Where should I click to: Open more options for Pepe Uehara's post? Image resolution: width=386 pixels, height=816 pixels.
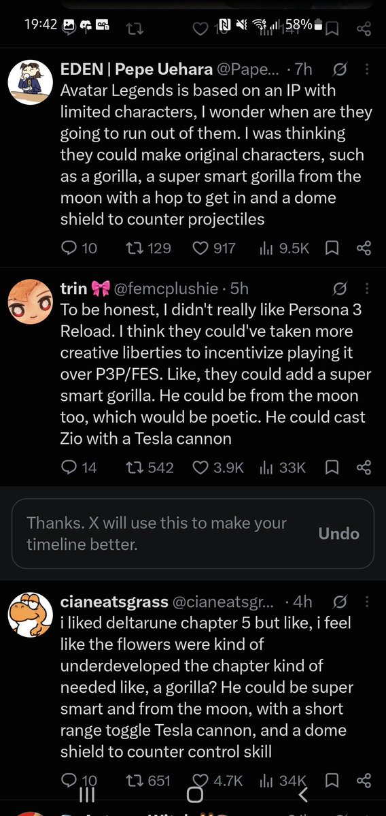[367, 69]
